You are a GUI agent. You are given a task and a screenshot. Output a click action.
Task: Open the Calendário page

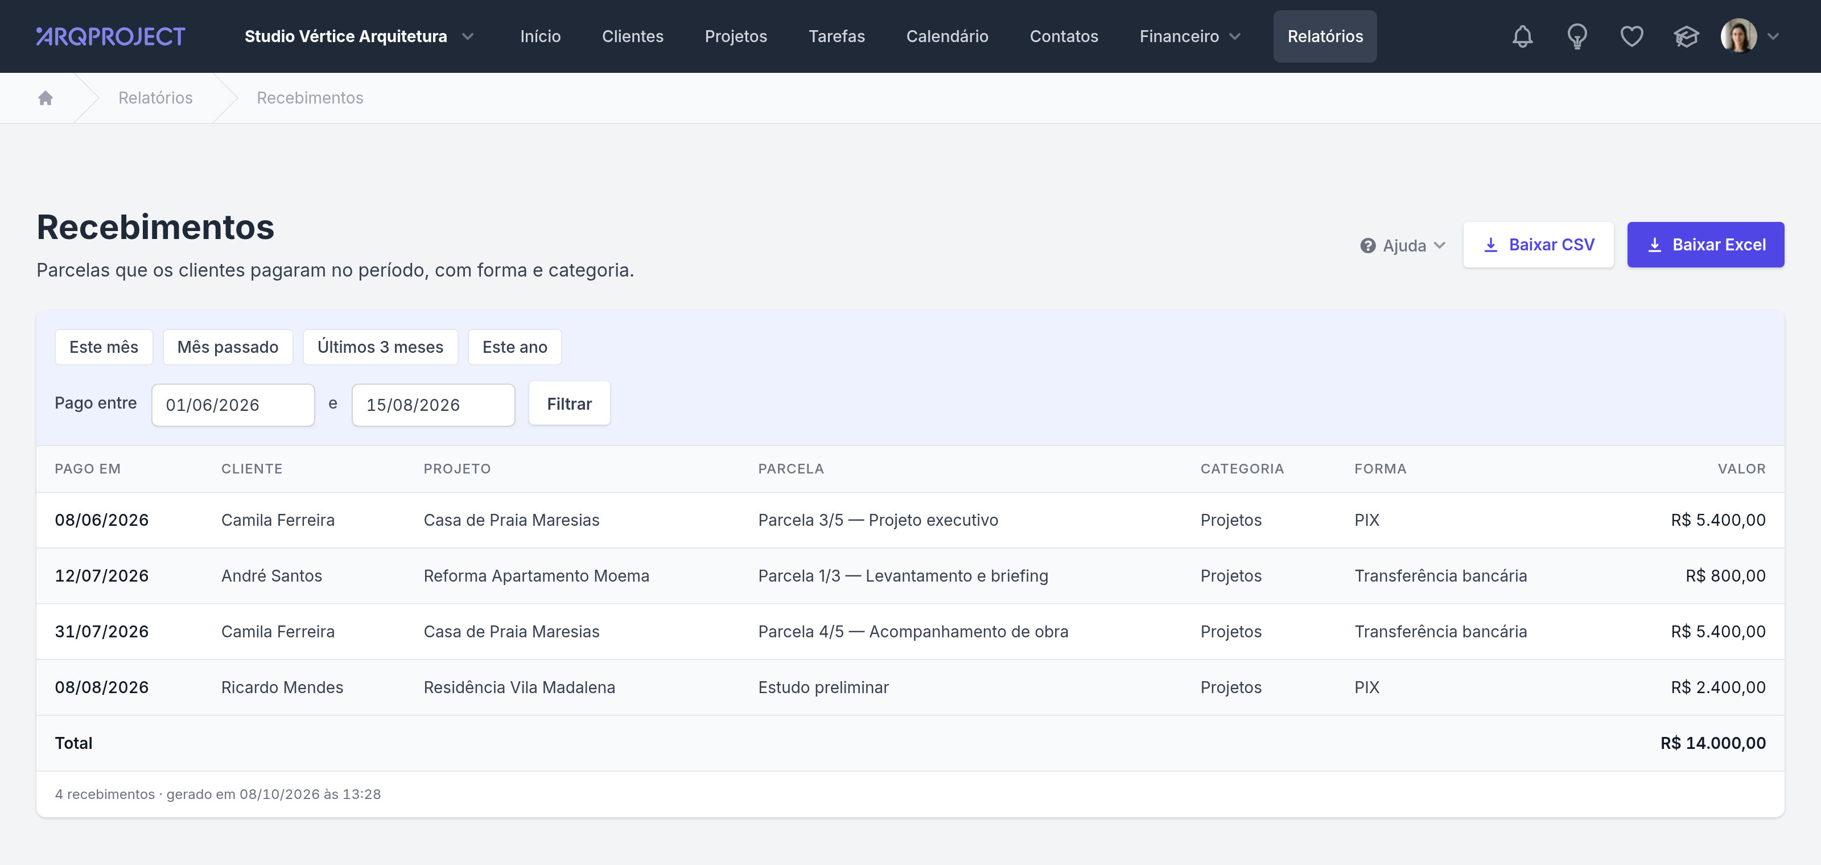click(x=946, y=36)
